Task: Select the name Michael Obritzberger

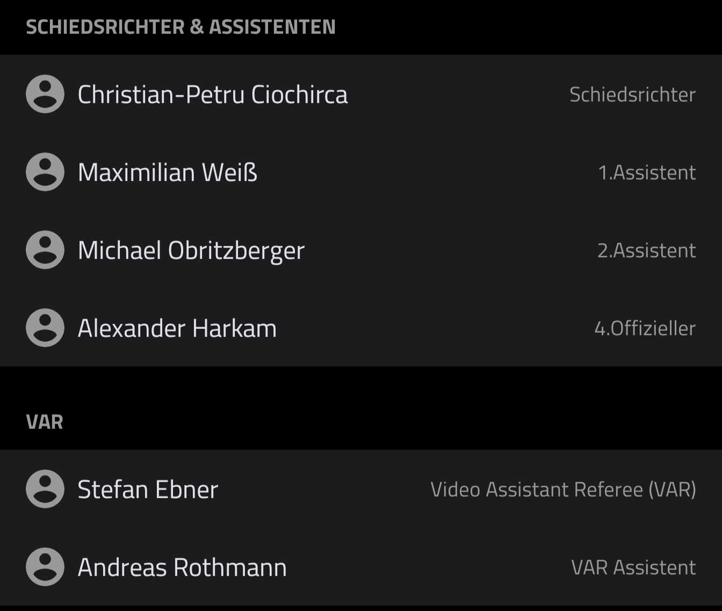Action: [x=191, y=250]
